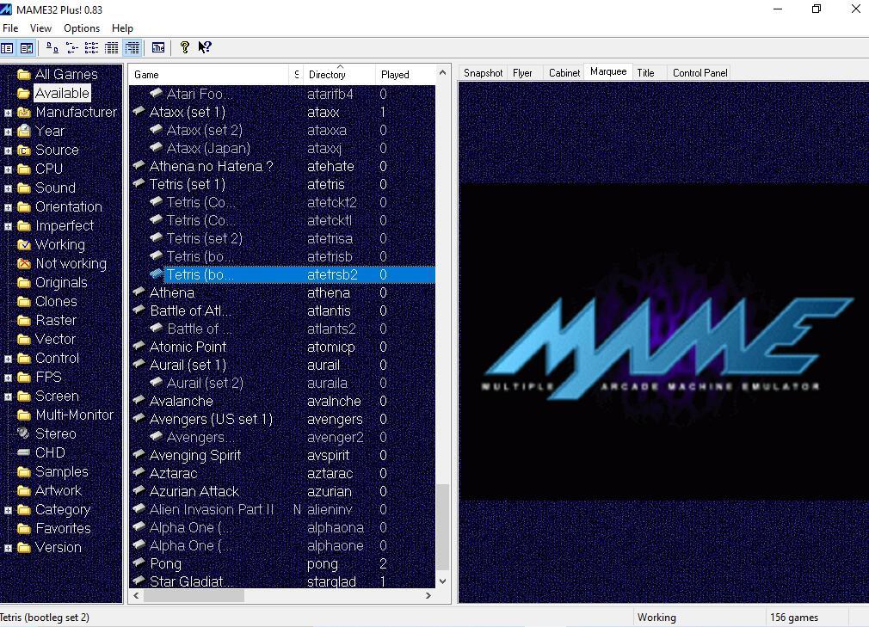The height and width of the screenshot is (627, 869).
Task: Expand the Source folder
Action: [x=8, y=151]
